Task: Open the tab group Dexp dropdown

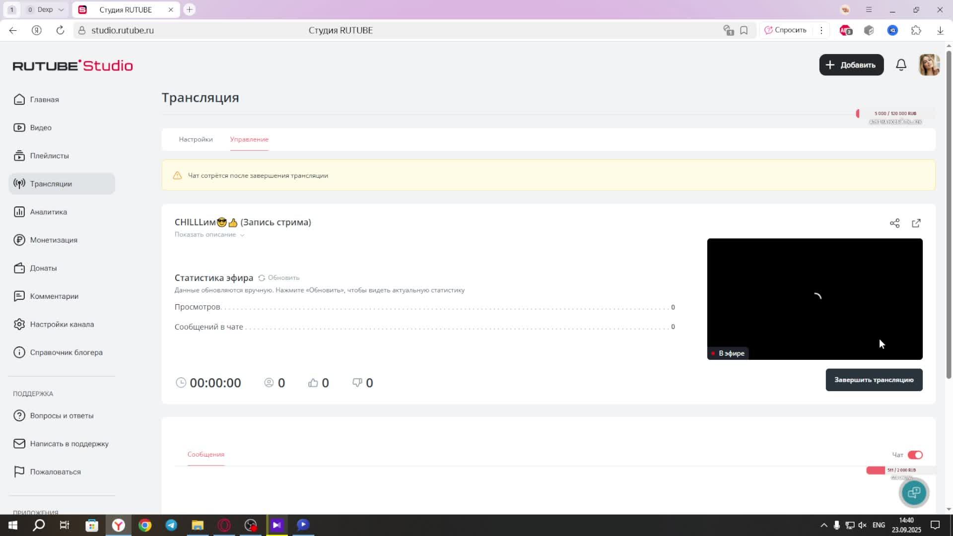Action: (61, 9)
